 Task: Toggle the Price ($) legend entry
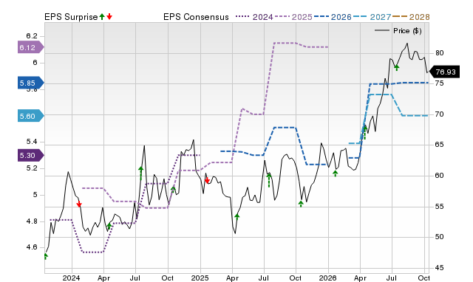point(398,31)
